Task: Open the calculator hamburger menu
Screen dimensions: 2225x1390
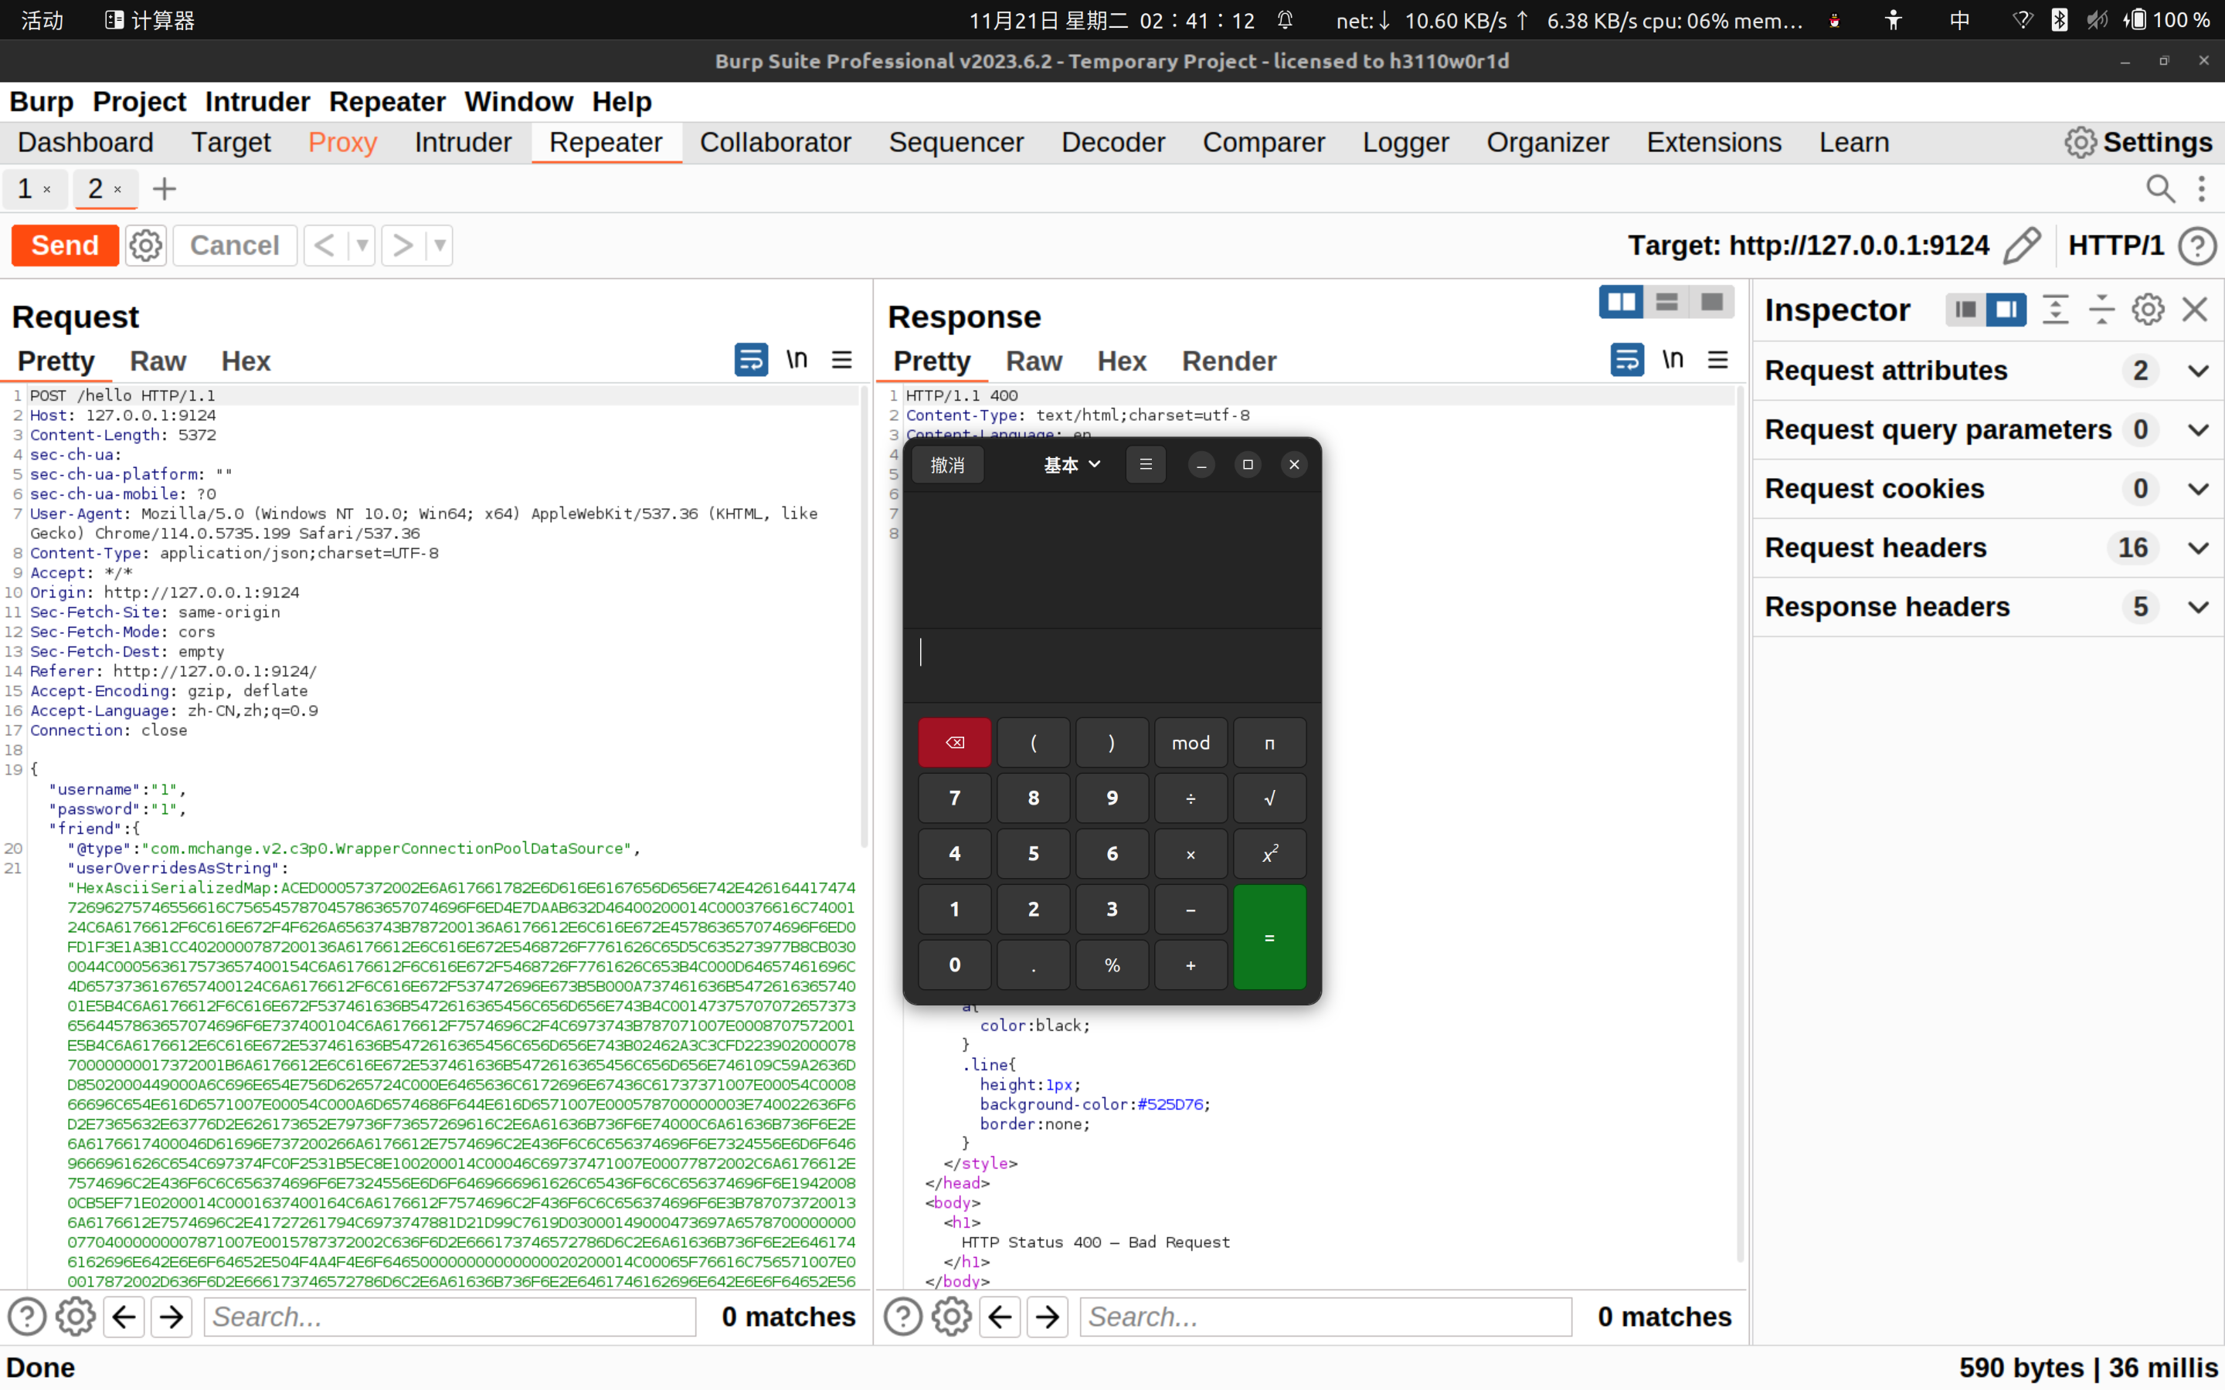Action: coord(1146,464)
